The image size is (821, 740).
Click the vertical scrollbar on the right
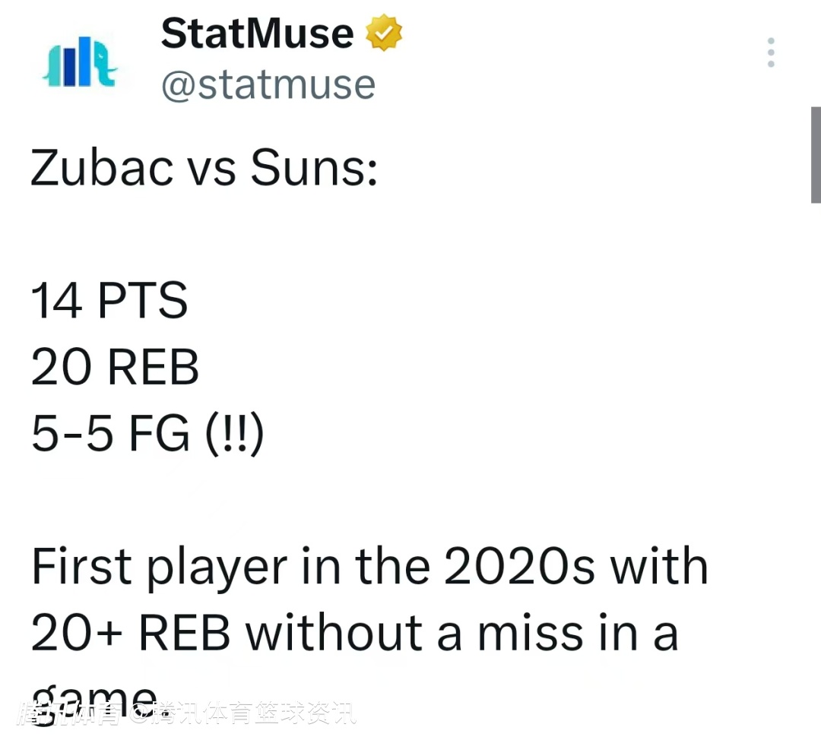click(x=816, y=154)
